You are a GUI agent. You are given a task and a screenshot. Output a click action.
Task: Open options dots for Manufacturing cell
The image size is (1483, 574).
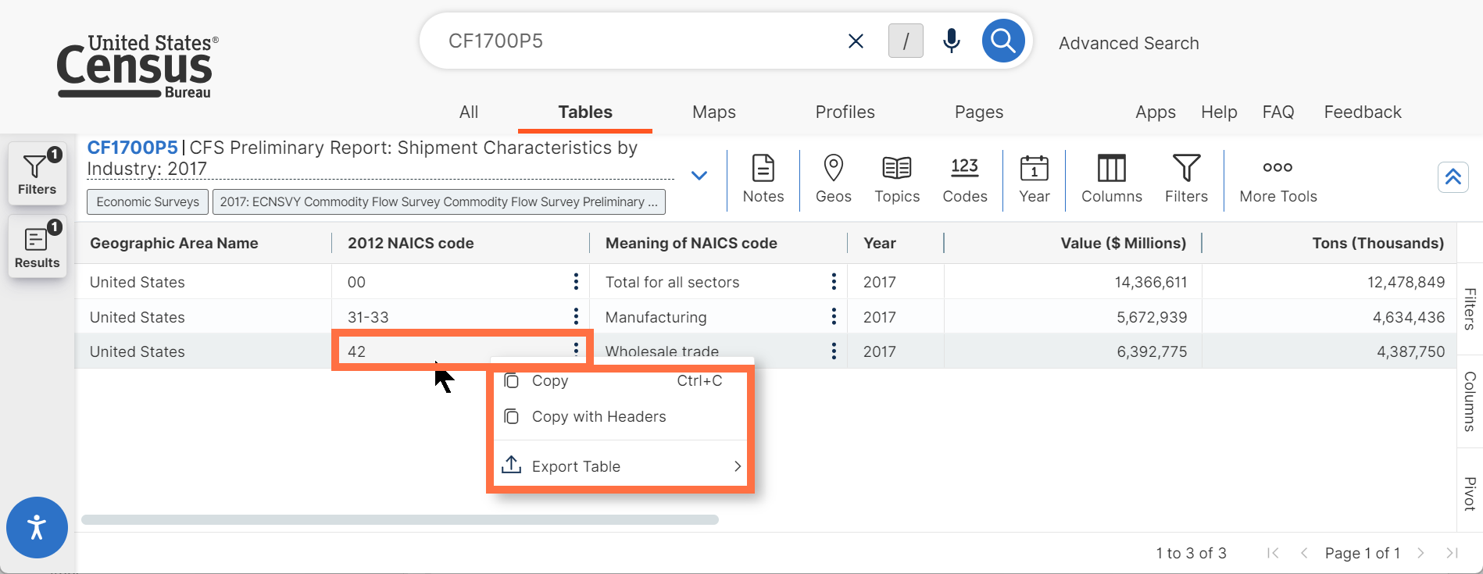pos(834,316)
